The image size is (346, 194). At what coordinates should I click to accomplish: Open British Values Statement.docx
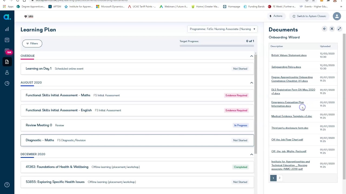pyautogui.click(x=289, y=55)
